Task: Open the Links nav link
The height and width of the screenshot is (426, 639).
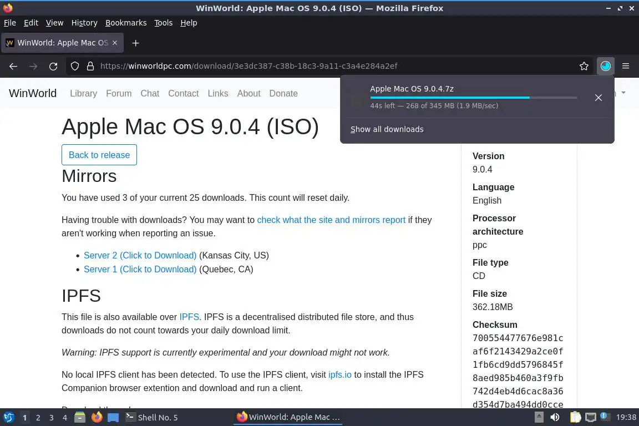Action: tap(218, 93)
